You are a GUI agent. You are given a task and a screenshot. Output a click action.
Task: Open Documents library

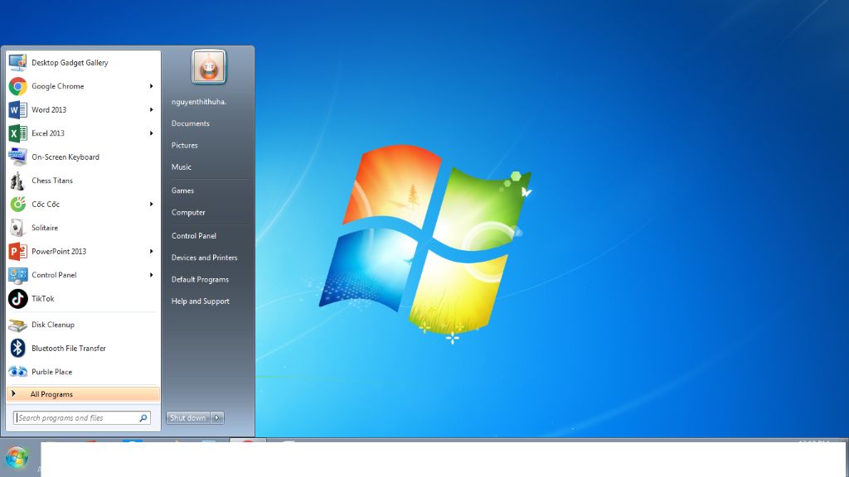click(x=190, y=123)
